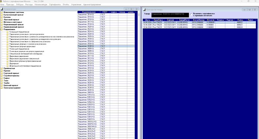Click folder icon of Ролики для подшипников
259x139 pixels.
point(8,49)
